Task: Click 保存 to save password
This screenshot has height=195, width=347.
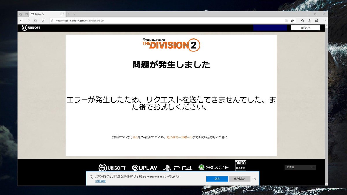Action: click(217, 179)
